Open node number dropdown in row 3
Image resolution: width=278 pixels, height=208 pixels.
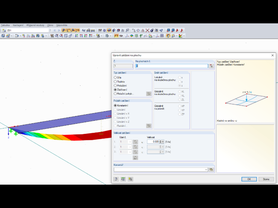130,152
